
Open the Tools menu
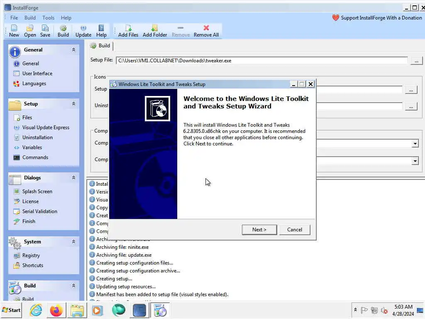click(48, 18)
